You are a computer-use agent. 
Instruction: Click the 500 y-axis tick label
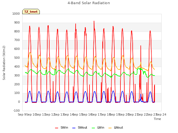[17, 58]
